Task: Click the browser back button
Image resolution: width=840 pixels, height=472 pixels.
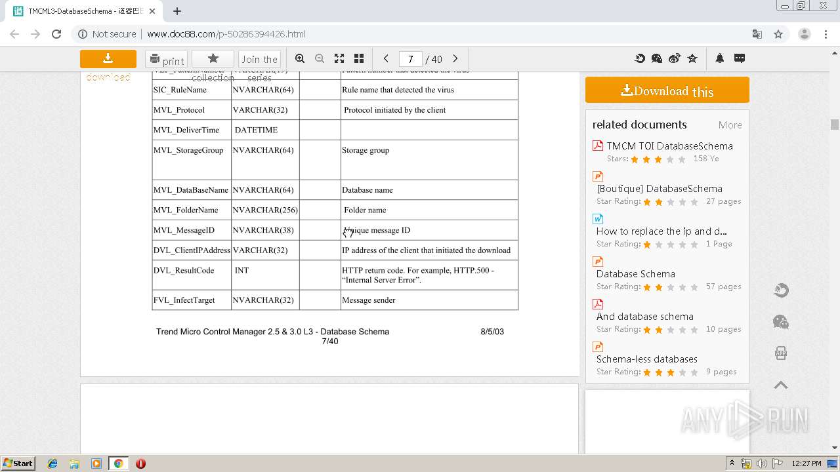Action: pos(14,34)
